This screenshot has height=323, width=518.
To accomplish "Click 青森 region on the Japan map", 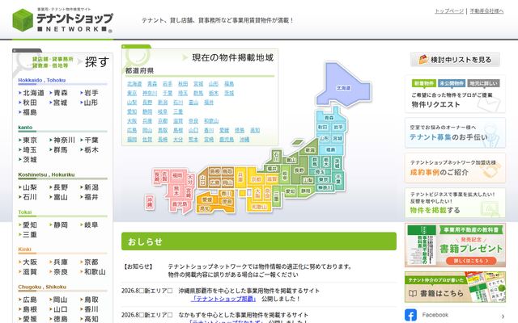I will (x=329, y=118).
